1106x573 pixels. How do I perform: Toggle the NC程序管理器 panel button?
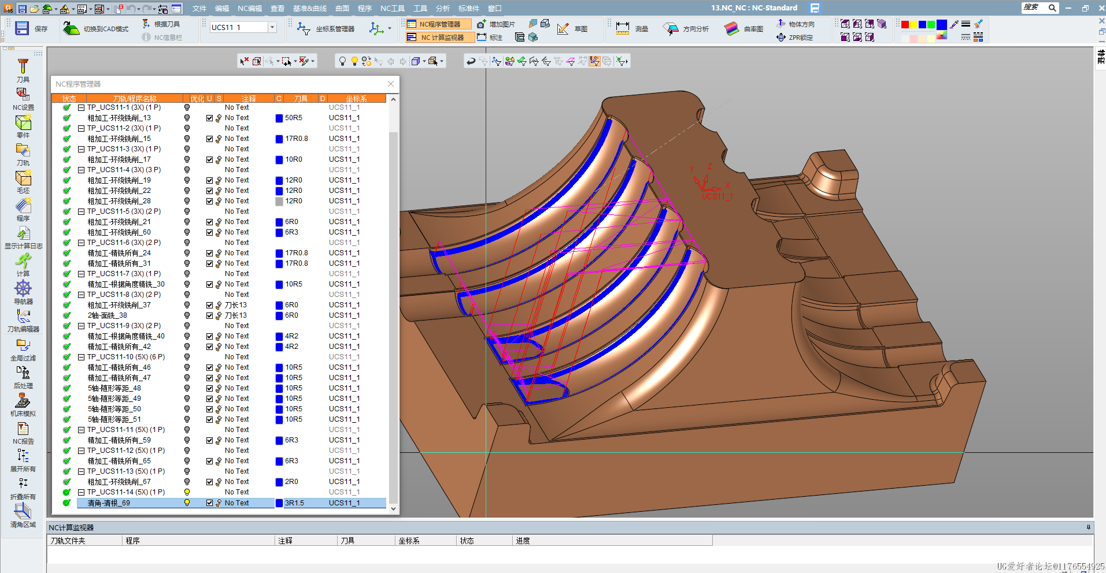pos(437,24)
